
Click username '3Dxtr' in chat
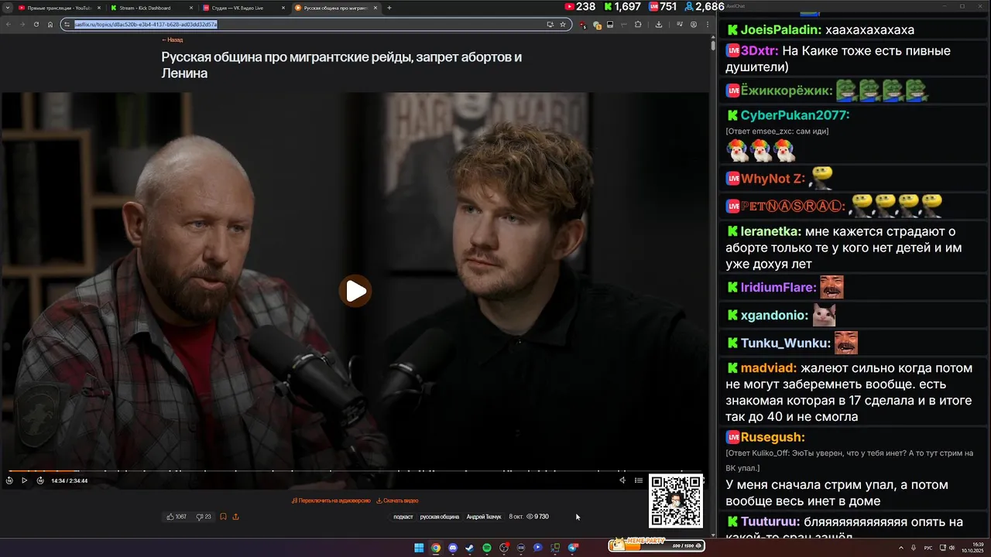(759, 51)
